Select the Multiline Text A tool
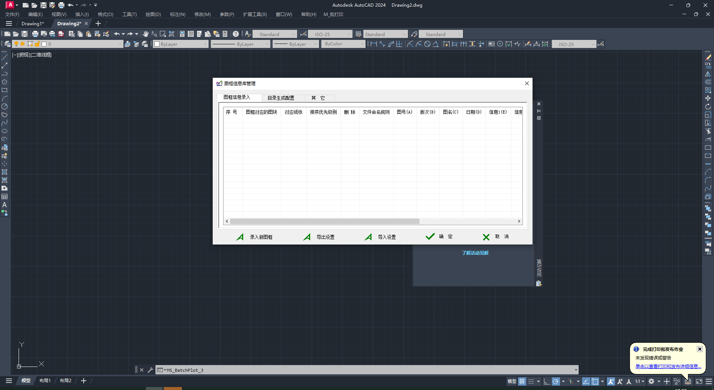Viewport: 714px width, 390px height. click(x=4, y=205)
